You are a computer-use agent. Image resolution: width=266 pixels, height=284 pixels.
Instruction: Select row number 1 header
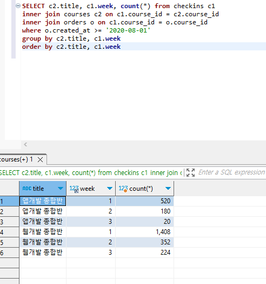click(x=9, y=201)
